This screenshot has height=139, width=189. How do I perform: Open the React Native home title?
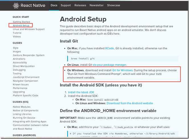pyautogui.click(x=33, y=5)
